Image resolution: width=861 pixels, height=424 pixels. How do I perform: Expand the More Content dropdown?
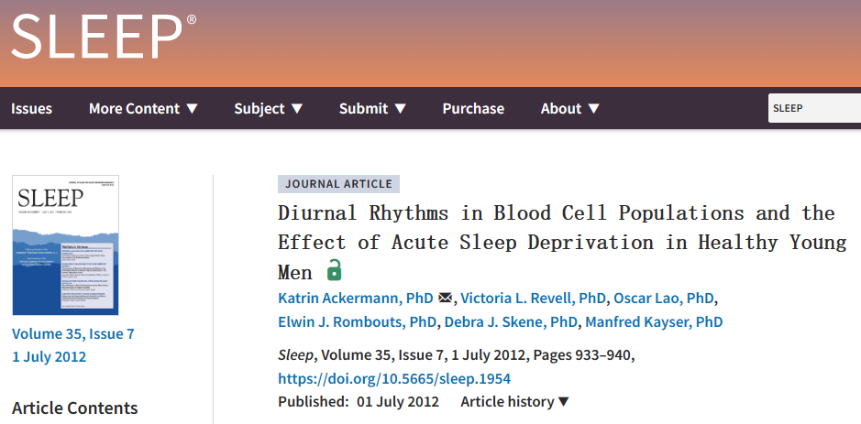[143, 109]
